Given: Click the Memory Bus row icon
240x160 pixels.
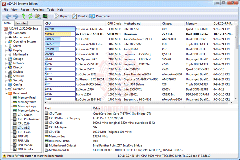Looking at the screenshot, I should (x=46, y=136).
